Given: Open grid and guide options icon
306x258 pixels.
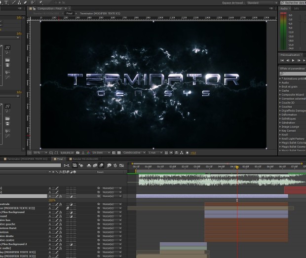Looking at the screenshot, I should pyautogui.click(x=51, y=153).
